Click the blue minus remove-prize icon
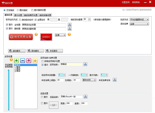Viewport: 155px width, 113px height. click(x=22, y=61)
